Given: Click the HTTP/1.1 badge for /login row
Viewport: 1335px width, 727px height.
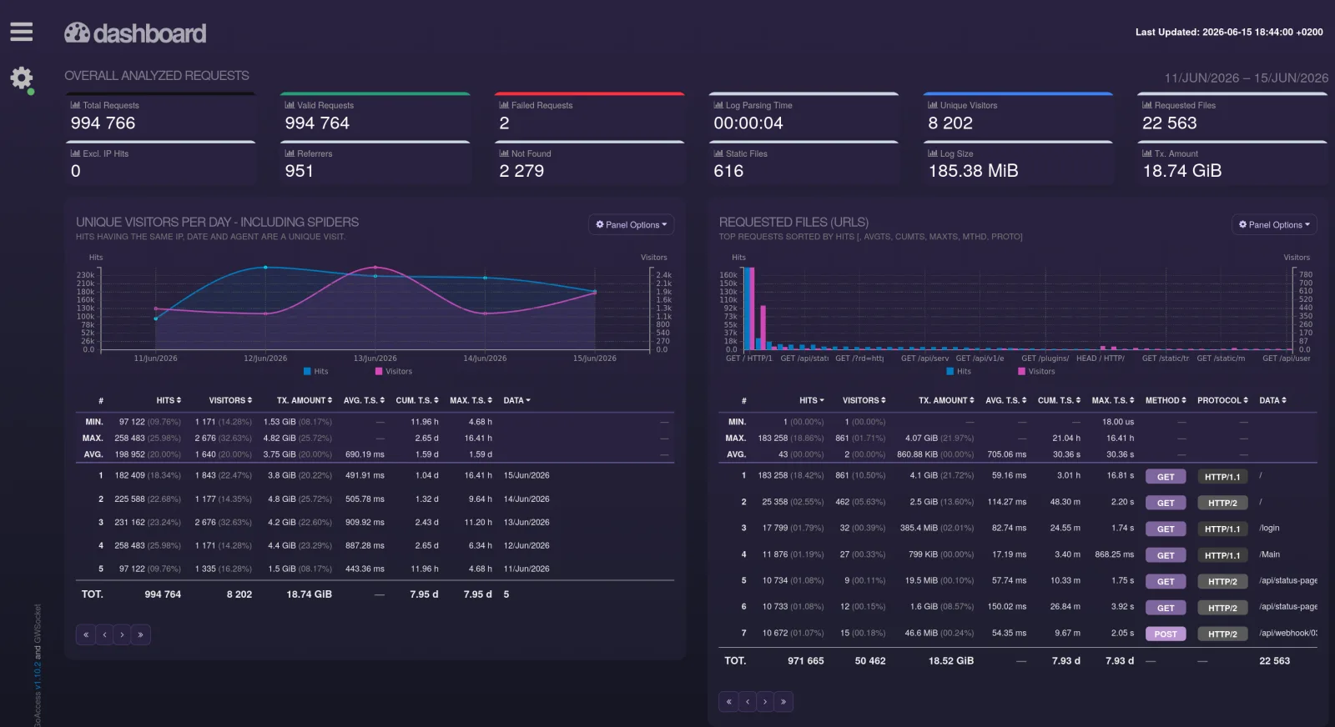Looking at the screenshot, I should [1222, 529].
